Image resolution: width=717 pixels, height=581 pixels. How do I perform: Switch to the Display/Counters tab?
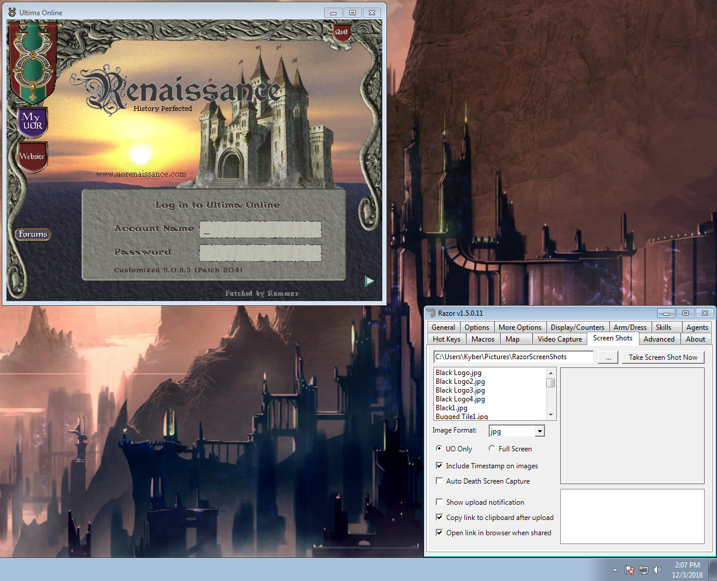[577, 327]
